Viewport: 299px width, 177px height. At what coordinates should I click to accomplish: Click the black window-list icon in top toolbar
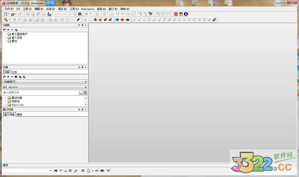(x=150, y=14)
